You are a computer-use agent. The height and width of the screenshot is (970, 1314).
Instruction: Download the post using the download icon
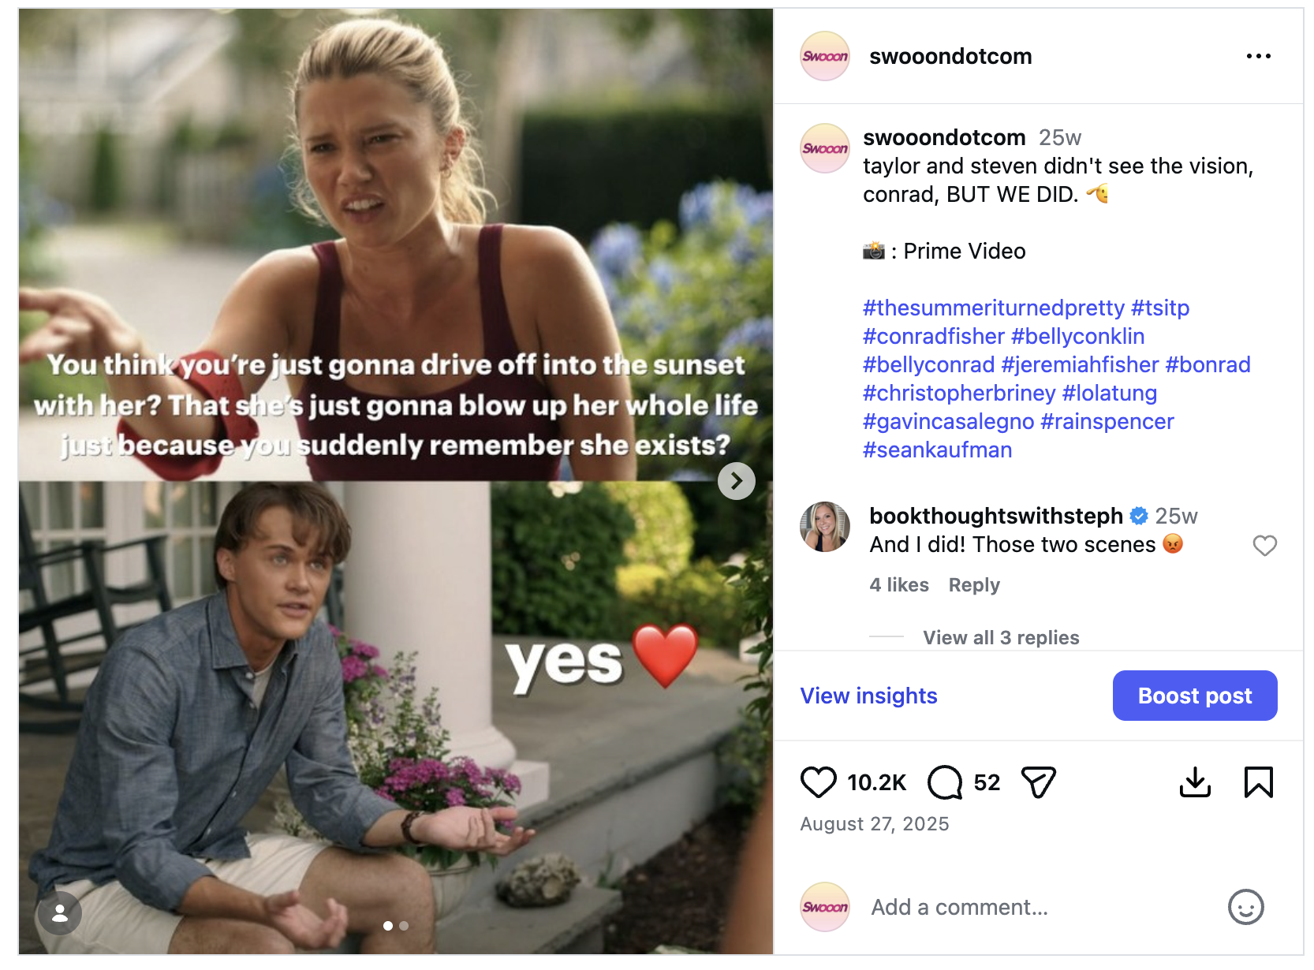tap(1195, 782)
